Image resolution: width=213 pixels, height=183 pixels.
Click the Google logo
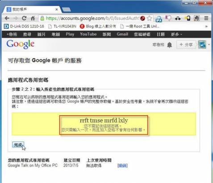point(21,44)
